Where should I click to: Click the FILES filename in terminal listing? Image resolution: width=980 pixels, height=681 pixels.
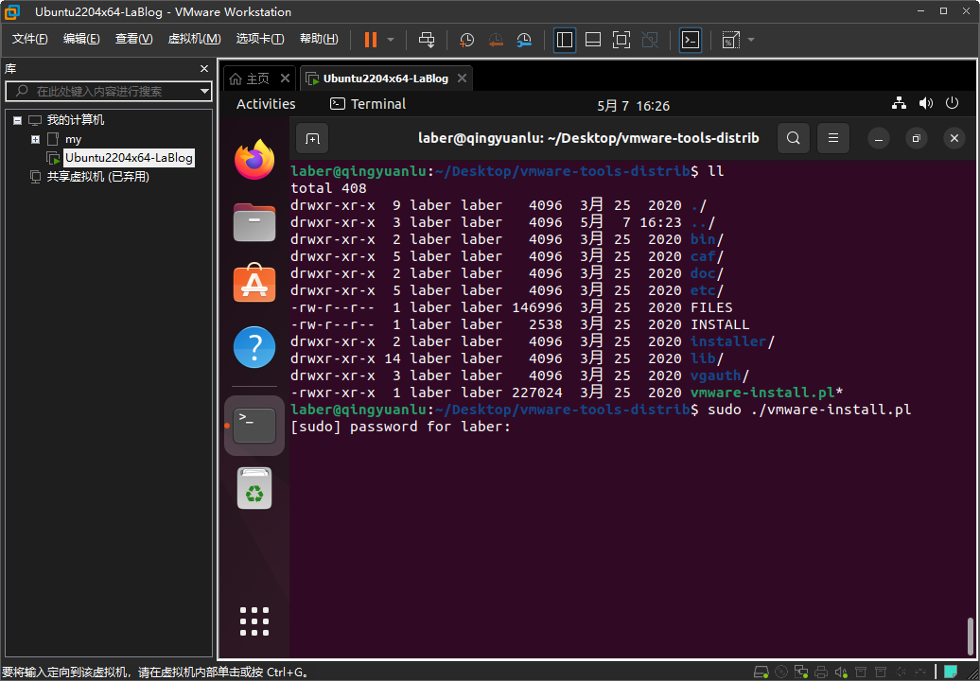pyautogui.click(x=711, y=308)
